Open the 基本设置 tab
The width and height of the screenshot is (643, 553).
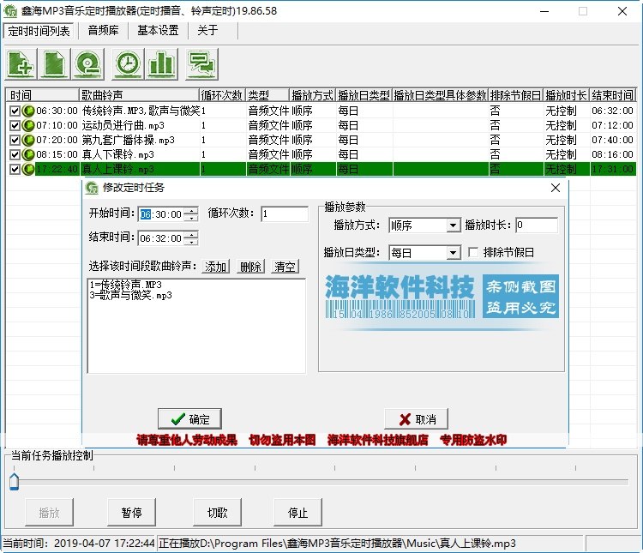coord(158,30)
